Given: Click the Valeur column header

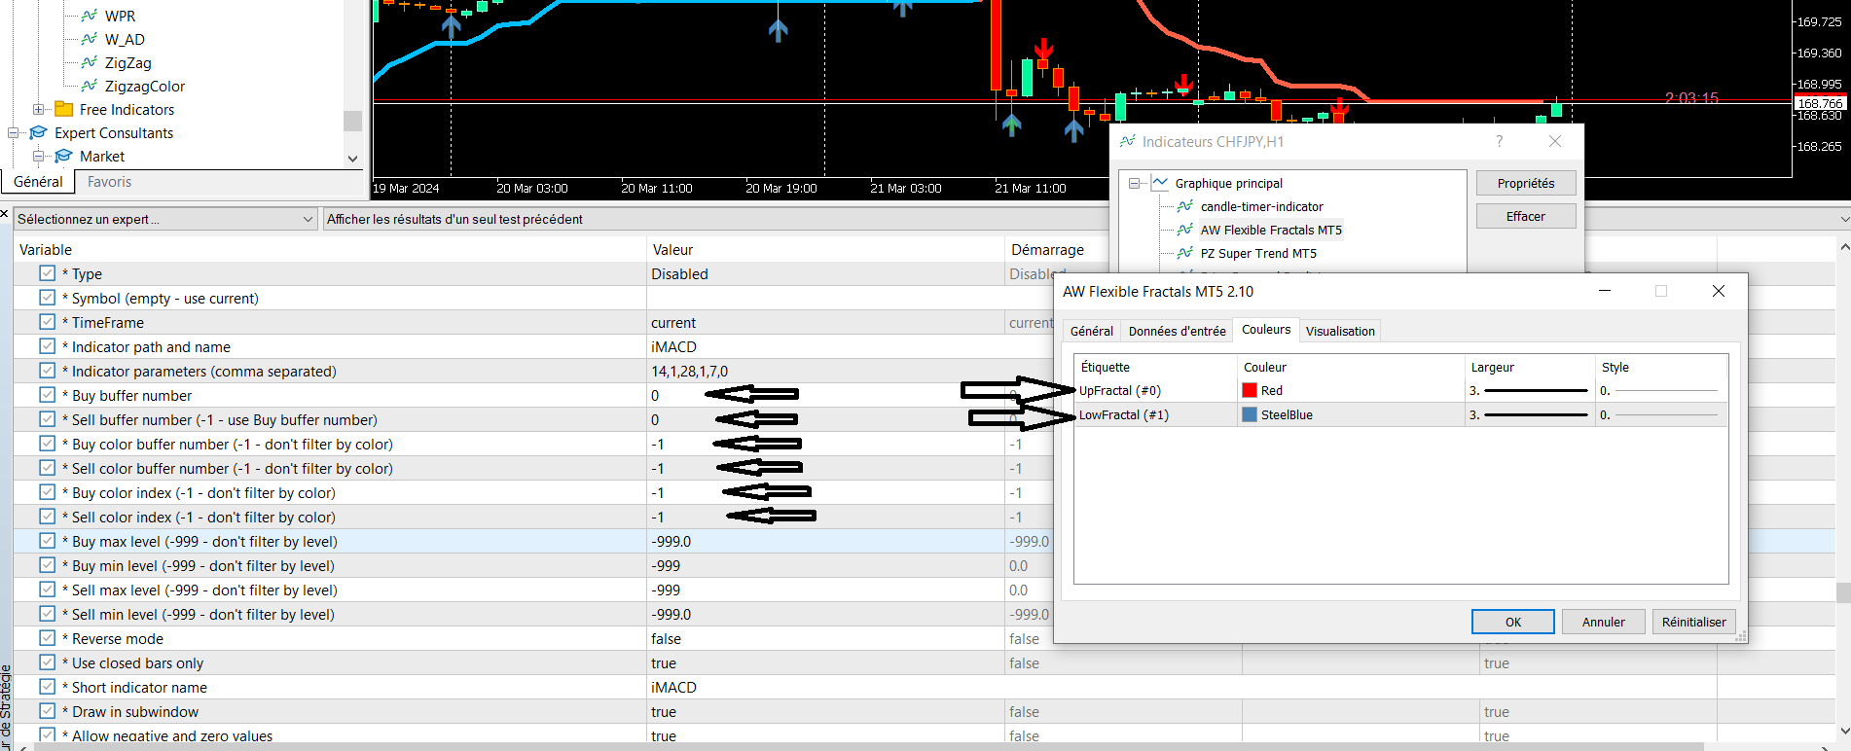Looking at the screenshot, I should (672, 249).
